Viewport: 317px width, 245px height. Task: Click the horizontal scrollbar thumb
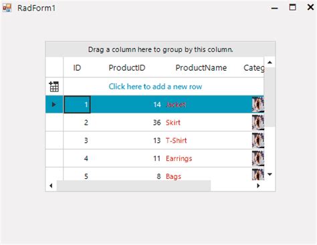134,186
